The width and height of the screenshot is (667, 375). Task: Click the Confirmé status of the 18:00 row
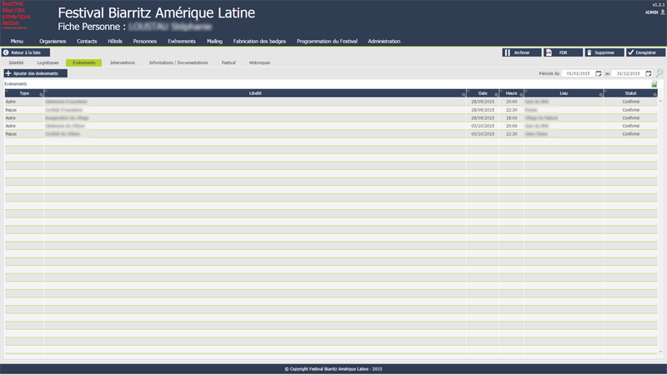[x=630, y=117]
